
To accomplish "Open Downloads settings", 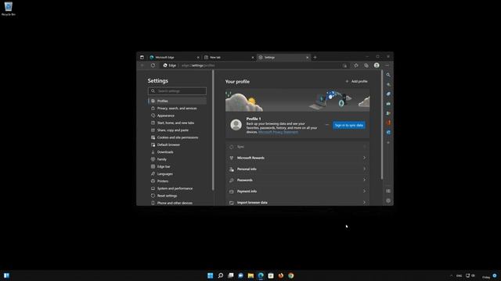I will click(x=177, y=152).
